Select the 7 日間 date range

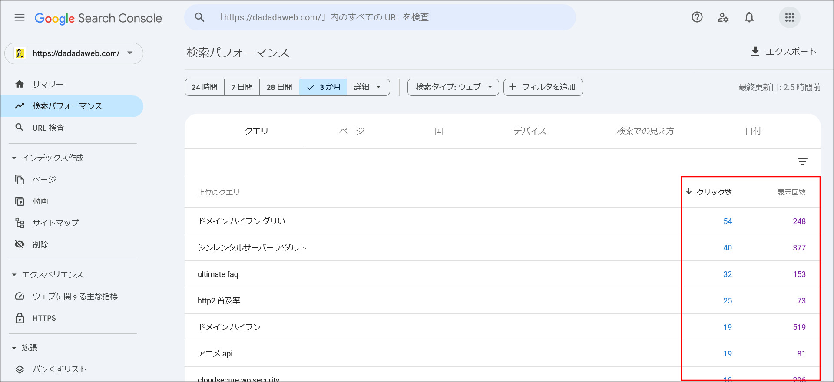click(242, 87)
